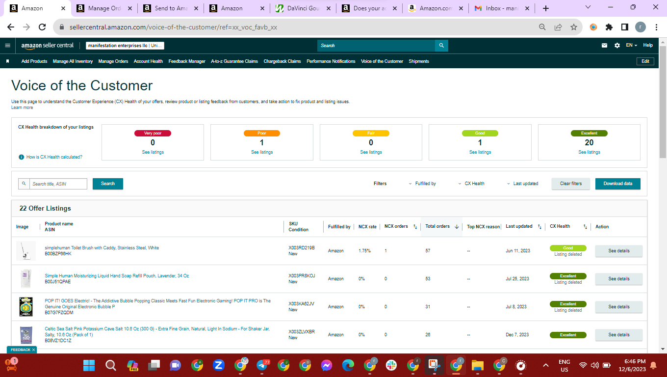Image resolution: width=667 pixels, height=377 pixels.
Task: Open the messages envelope icon
Action: pyautogui.click(x=605, y=46)
